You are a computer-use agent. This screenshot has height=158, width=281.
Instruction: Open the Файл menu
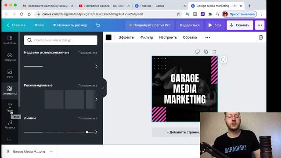click(x=39, y=25)
